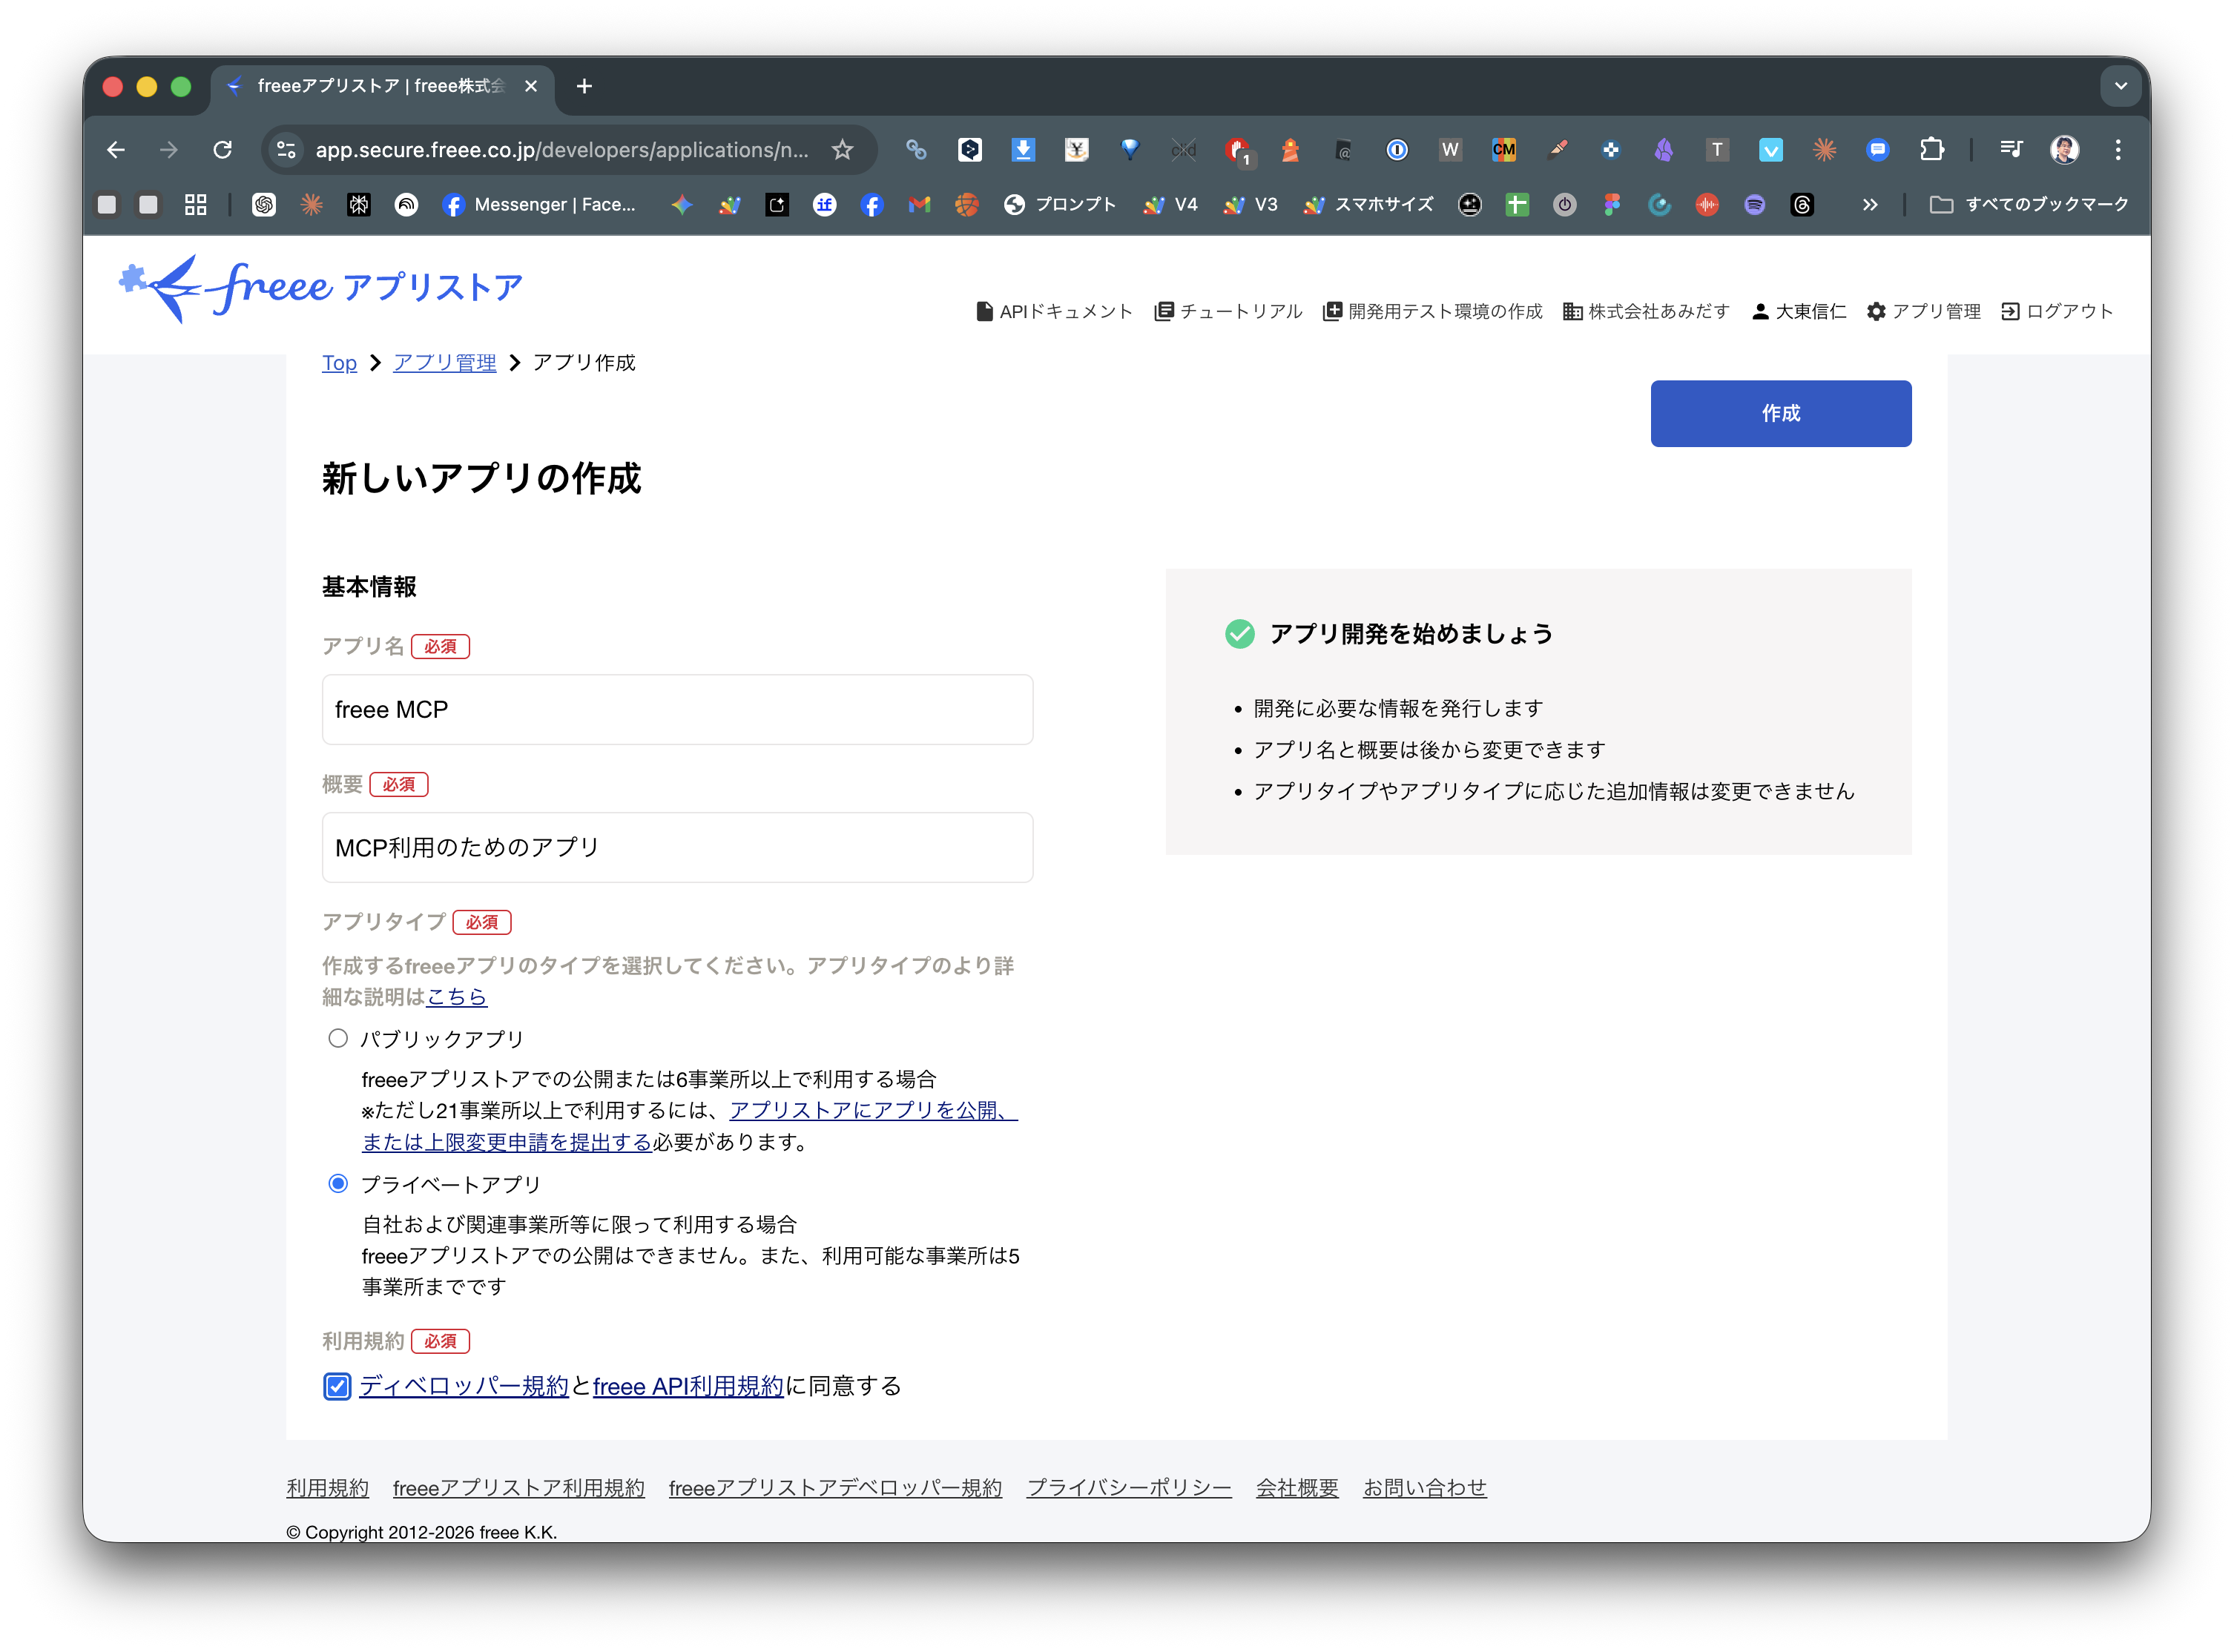Uncheck the terms agreement checkbox
This screenshot has height=1652, width=2234.
click(x=337, y=1386)
